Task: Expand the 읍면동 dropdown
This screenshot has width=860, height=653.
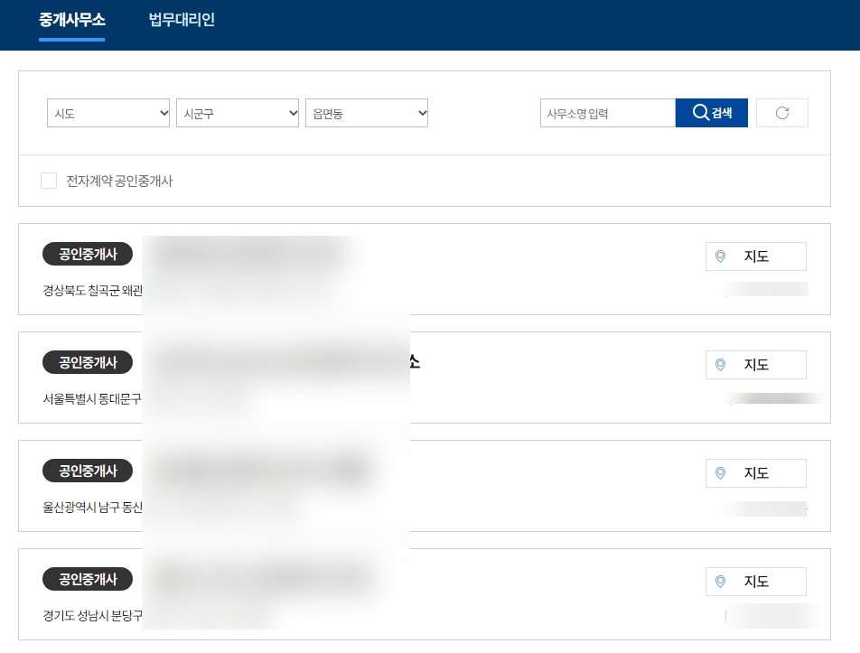Action: 367,113
